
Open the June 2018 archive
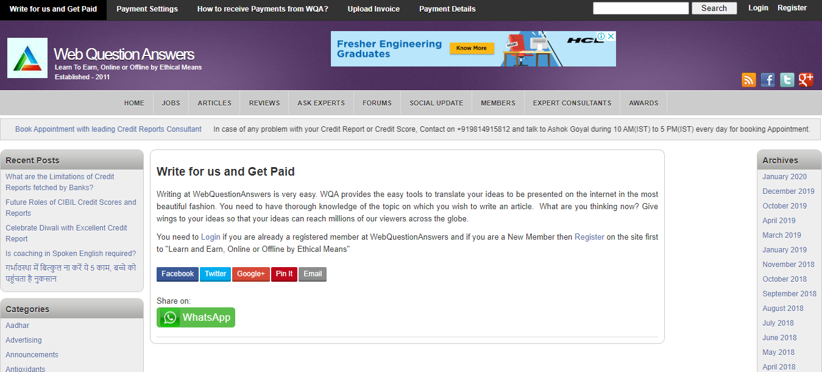[779, 338]
